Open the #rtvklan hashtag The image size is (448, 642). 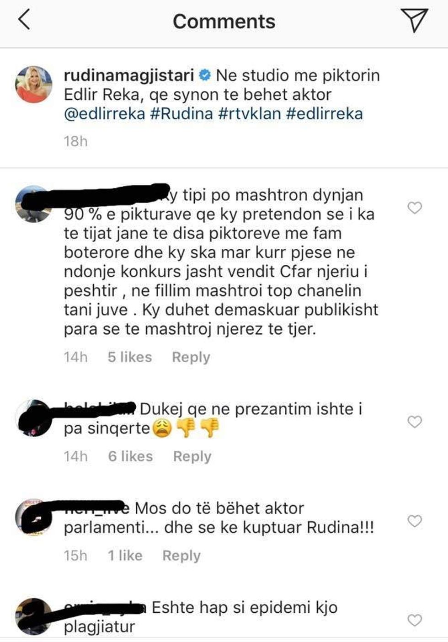[x=250, y=113]
